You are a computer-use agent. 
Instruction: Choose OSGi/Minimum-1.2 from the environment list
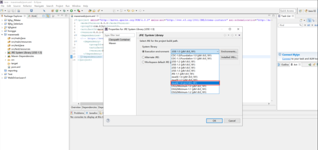coord(195,92)
